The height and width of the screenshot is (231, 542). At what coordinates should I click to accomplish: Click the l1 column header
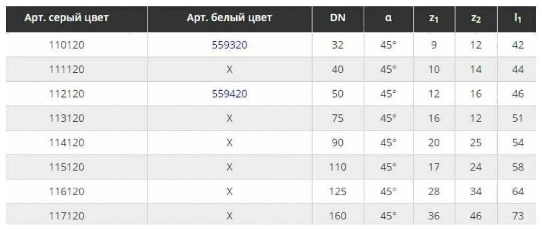coord(518,18)
